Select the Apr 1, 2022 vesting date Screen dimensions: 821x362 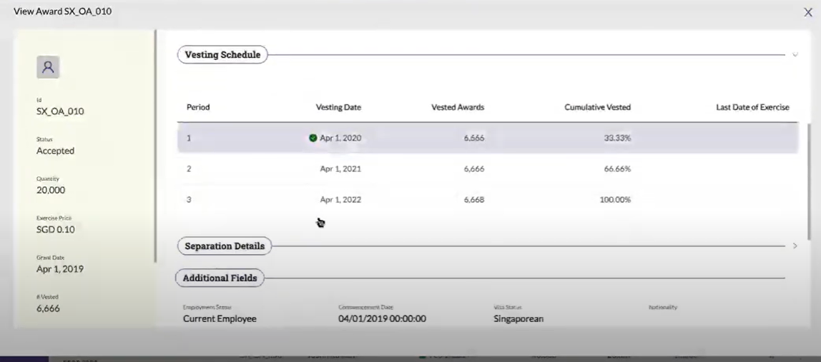[340, 200]
